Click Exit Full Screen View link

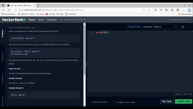click(178, 20)
